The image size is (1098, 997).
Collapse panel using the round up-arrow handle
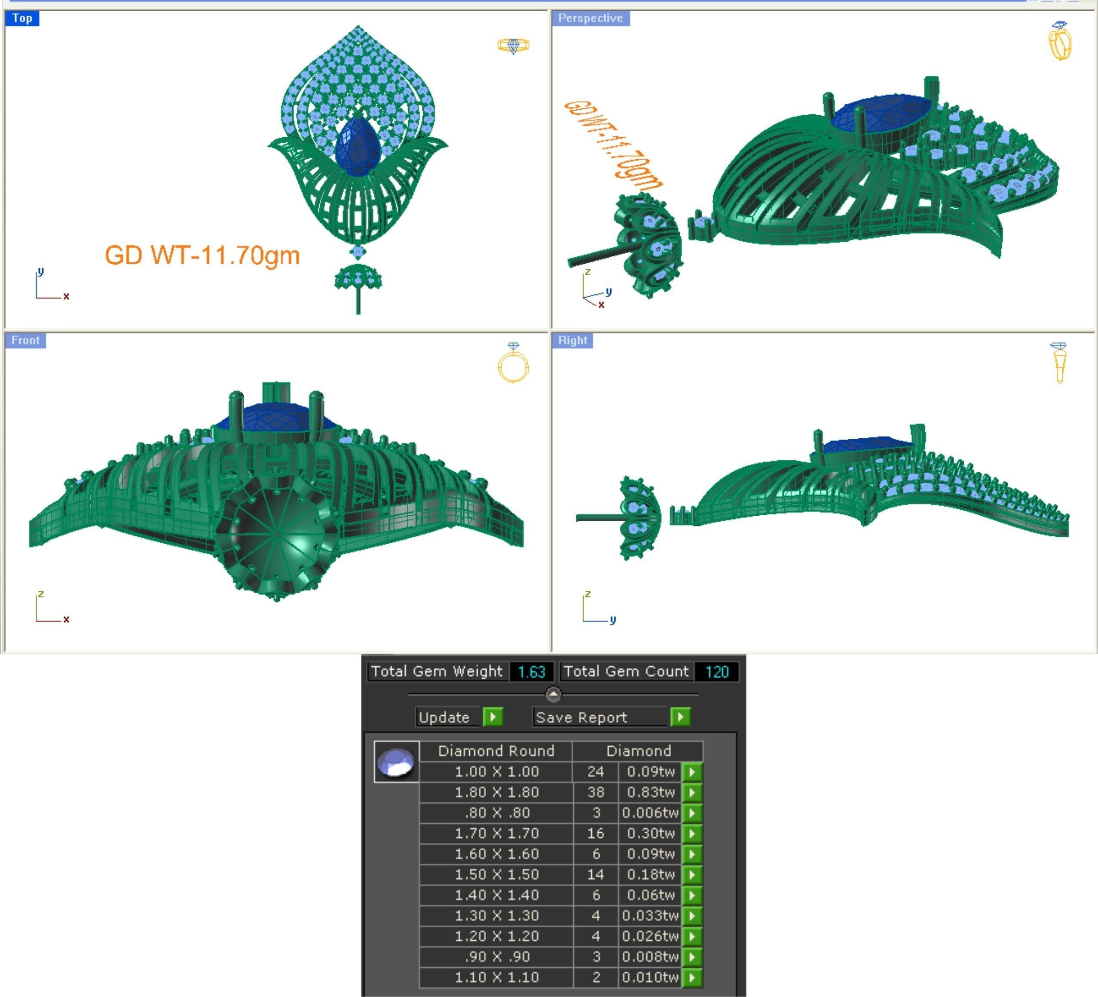(554, 695)
